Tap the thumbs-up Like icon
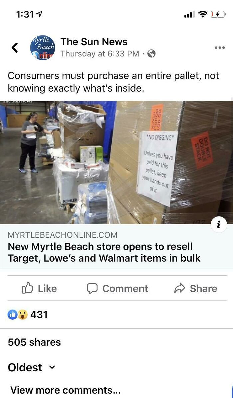The width and height of the screenshot is (233, 398). [27, 288]
